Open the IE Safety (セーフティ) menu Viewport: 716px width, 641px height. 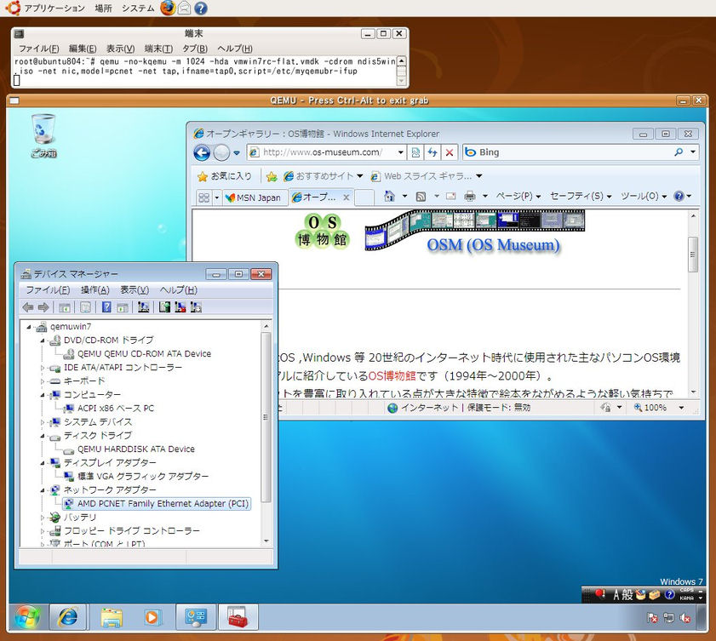click(581, 197)
